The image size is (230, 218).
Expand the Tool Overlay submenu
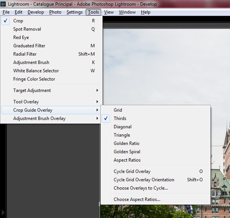[x=51, y=102]
